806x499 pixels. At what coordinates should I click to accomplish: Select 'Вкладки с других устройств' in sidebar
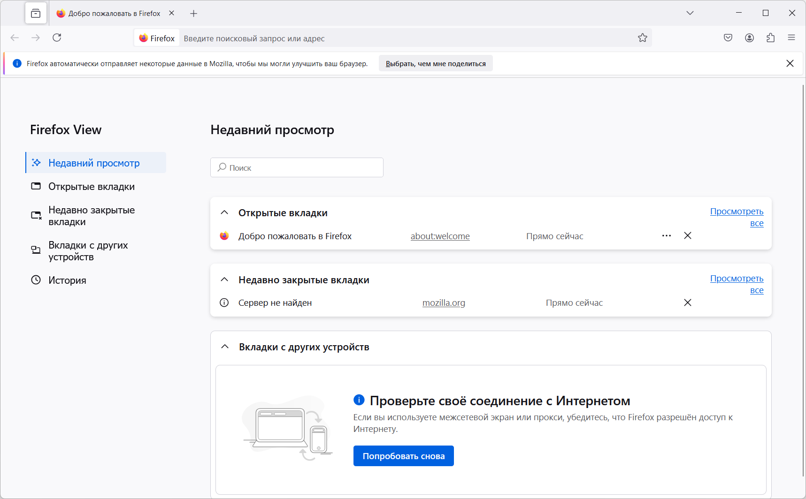[96, 251]
